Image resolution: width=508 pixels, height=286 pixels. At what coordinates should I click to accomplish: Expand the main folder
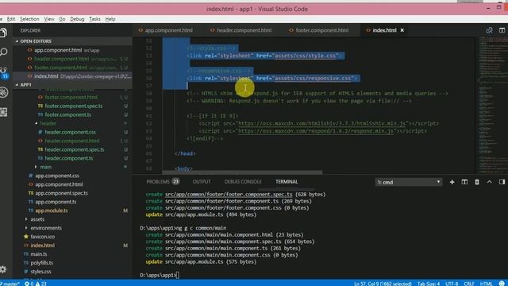(46, 167)
